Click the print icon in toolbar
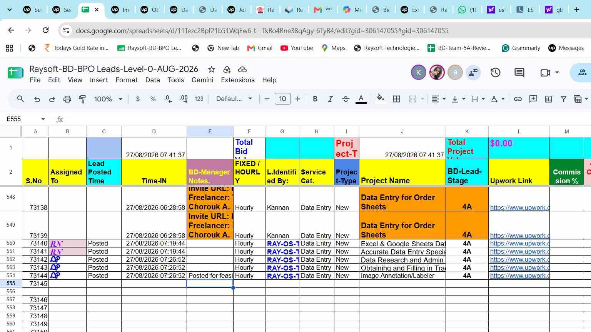 67,99
